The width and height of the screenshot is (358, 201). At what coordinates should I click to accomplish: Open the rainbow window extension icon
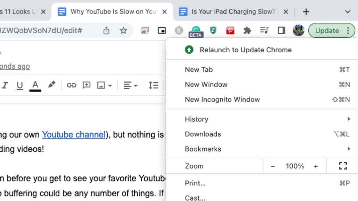pyautogui.click(x=145, y=30)
